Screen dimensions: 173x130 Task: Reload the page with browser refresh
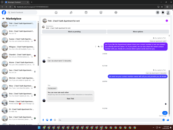(10, 7)
